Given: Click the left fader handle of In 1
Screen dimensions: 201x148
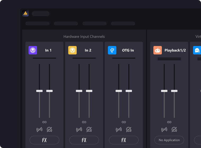Looking at the screenshot, I should (x=39, y=91).
